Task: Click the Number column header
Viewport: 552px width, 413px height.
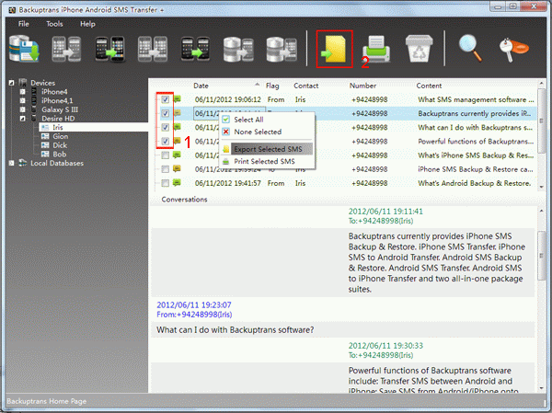Action: 362,86
